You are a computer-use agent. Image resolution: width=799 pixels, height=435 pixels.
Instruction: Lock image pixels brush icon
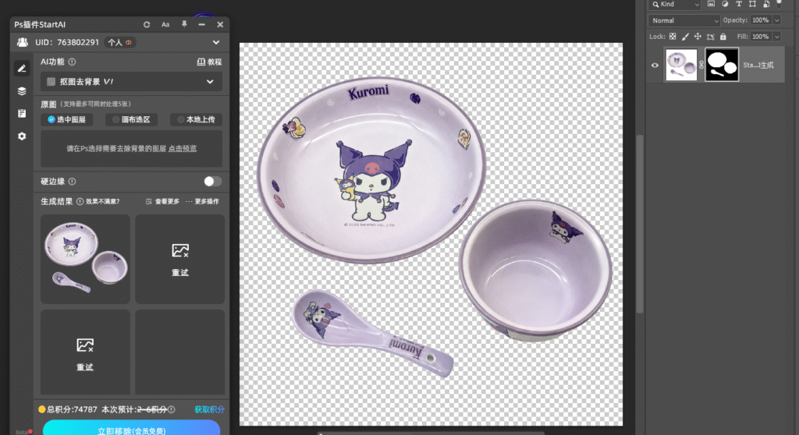(x=685, y=37)
